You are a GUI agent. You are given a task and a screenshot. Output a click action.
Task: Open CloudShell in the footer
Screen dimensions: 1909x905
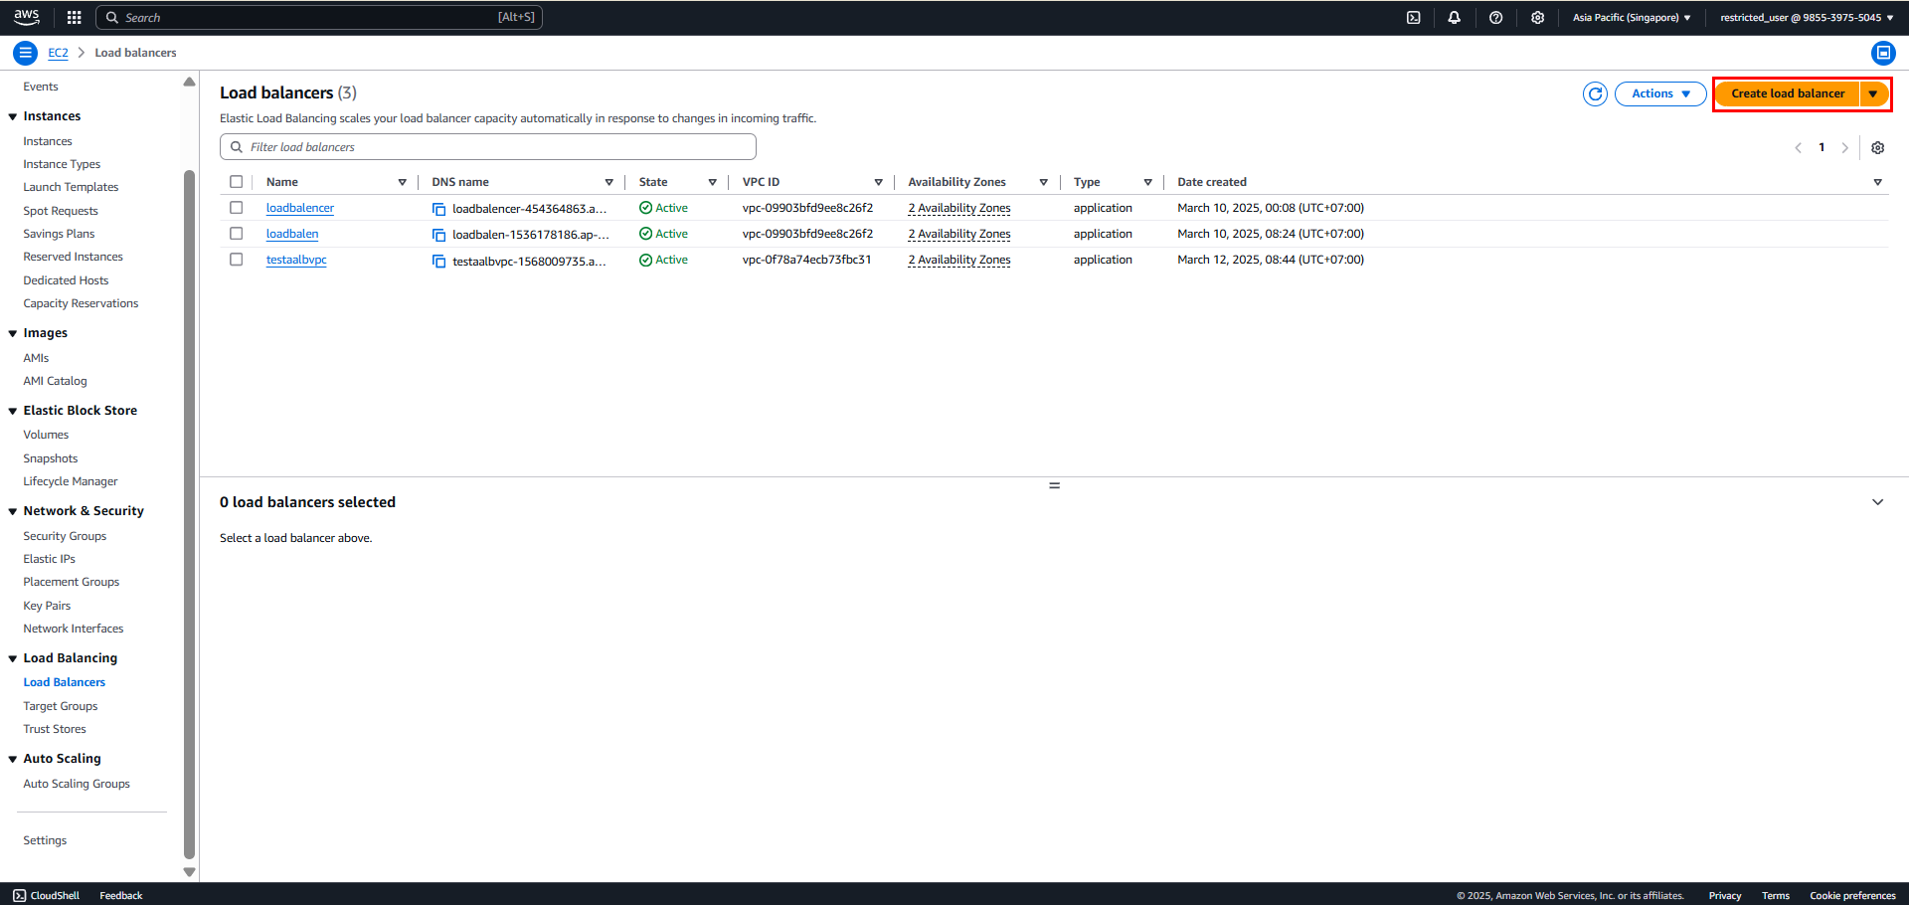tap(47, 895)
